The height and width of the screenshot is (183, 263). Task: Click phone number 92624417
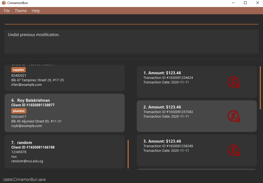coord(19,117)
